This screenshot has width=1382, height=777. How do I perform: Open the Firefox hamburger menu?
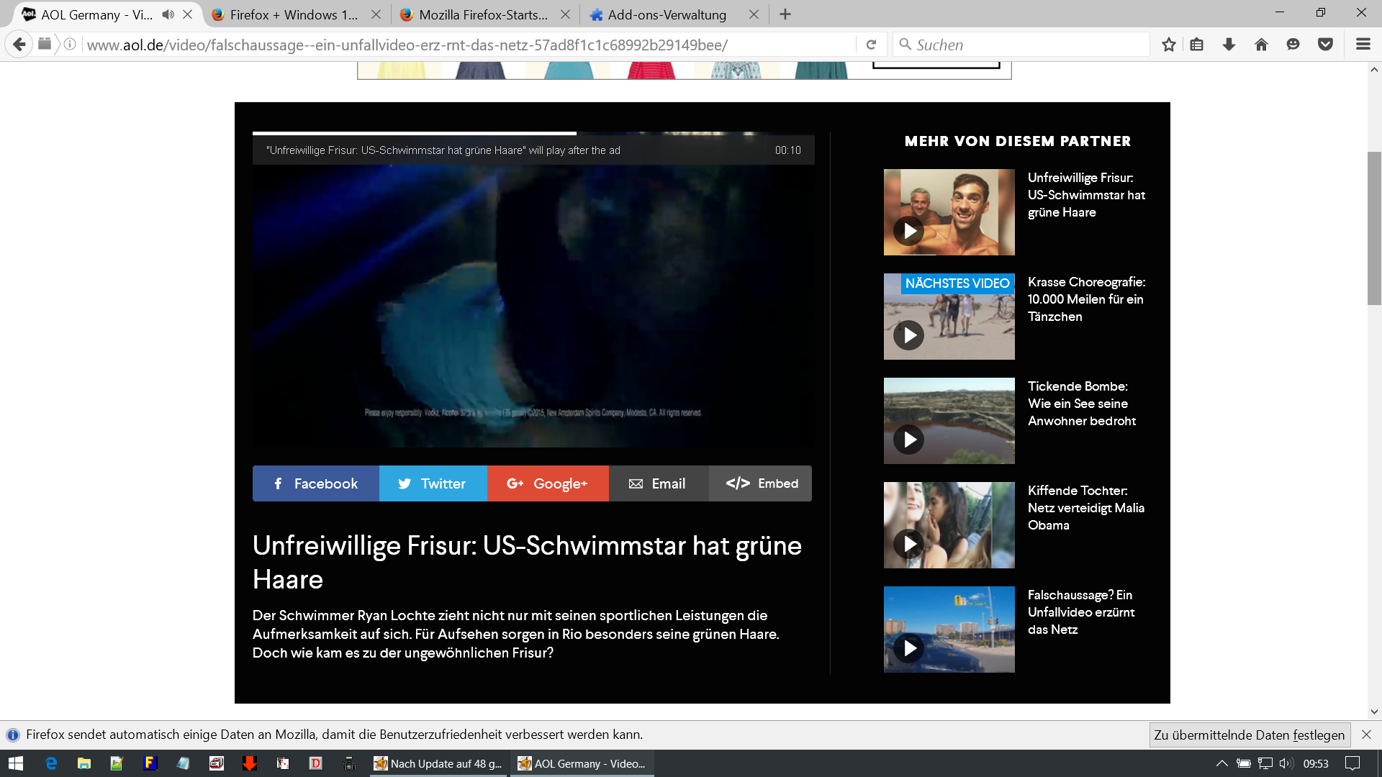[1363, 45]
